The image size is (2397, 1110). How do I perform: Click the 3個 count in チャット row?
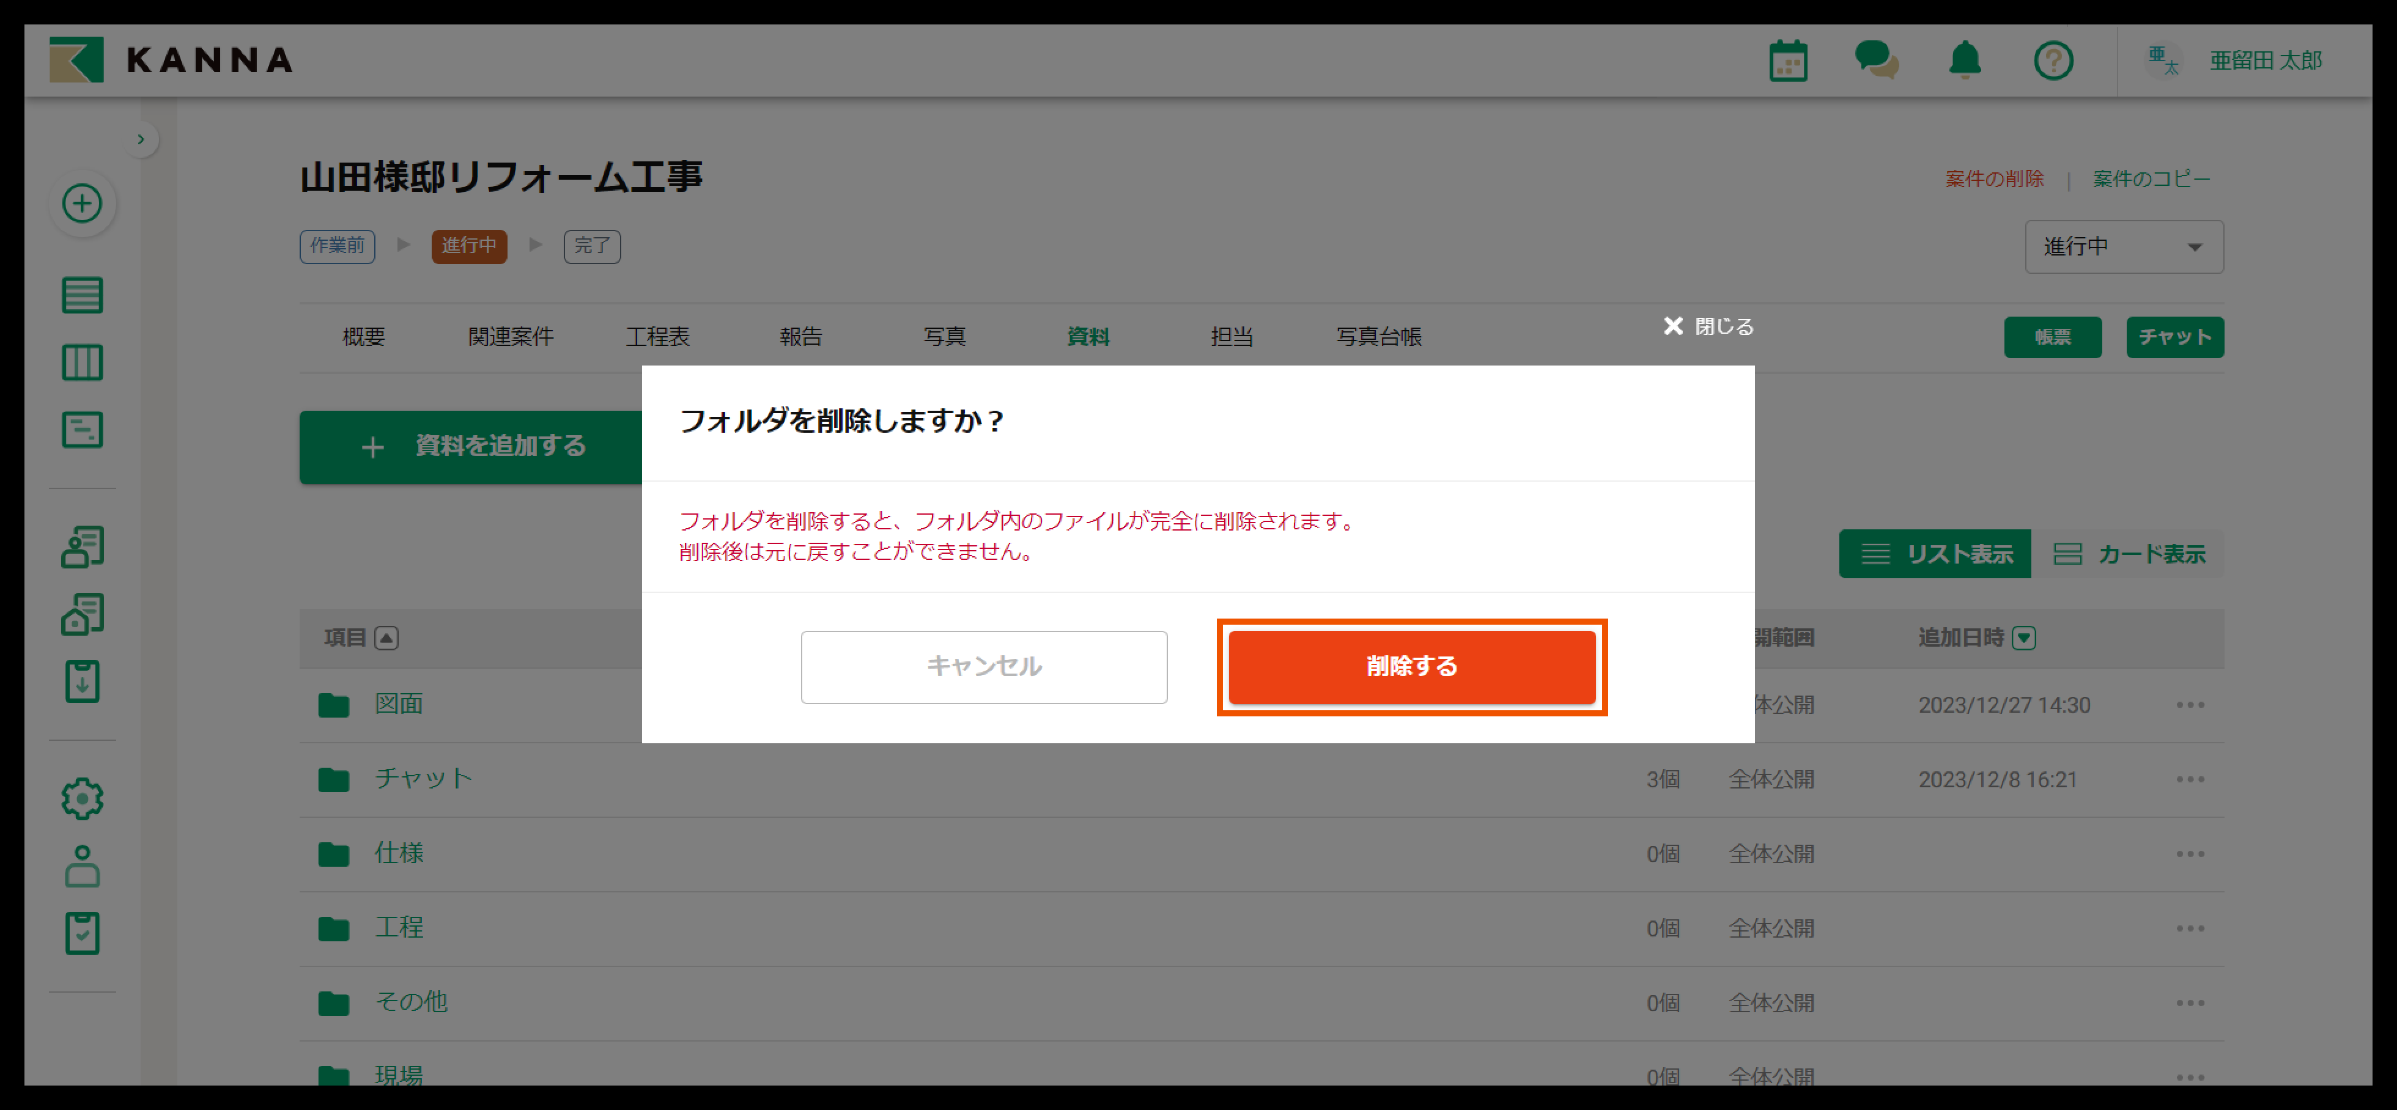coord(1663,780)
